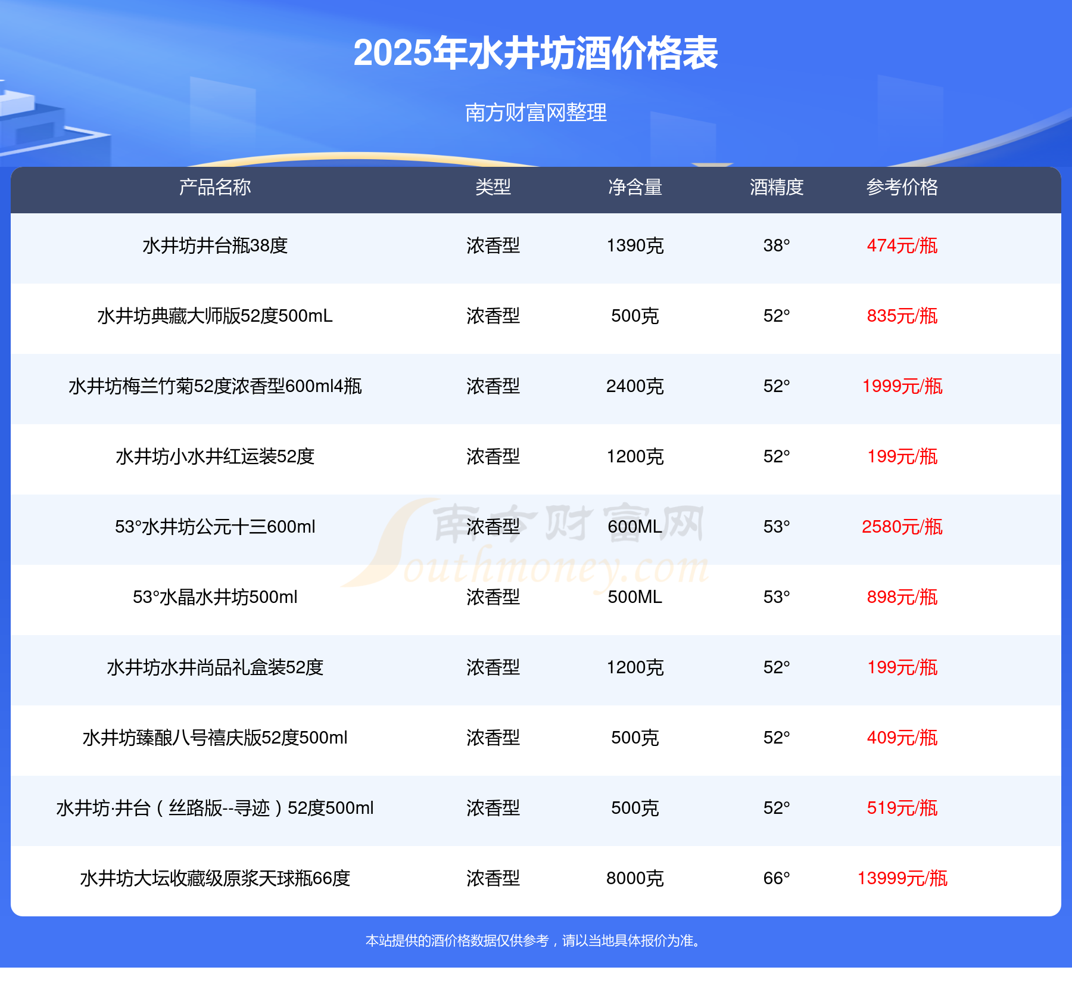Image resolution: width=1072 pixels, height=995 pixels.
Task: Click alcohol degree 38°
Action: [x=777, y=245]
